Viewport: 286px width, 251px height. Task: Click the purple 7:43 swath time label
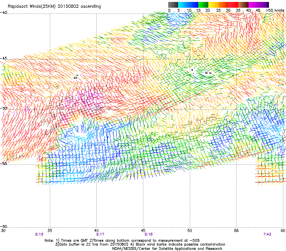pos(267,234)
